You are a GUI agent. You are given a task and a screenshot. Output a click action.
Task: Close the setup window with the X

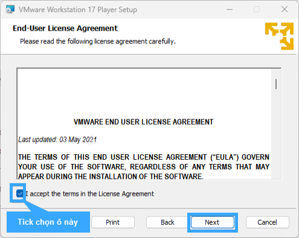285,9
